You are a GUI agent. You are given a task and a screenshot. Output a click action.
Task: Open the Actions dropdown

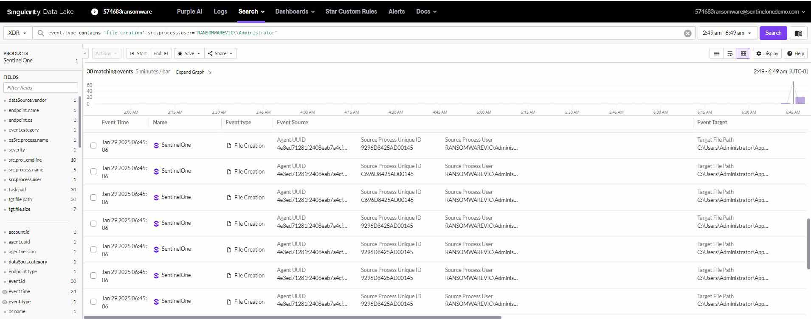click(107, 53)
